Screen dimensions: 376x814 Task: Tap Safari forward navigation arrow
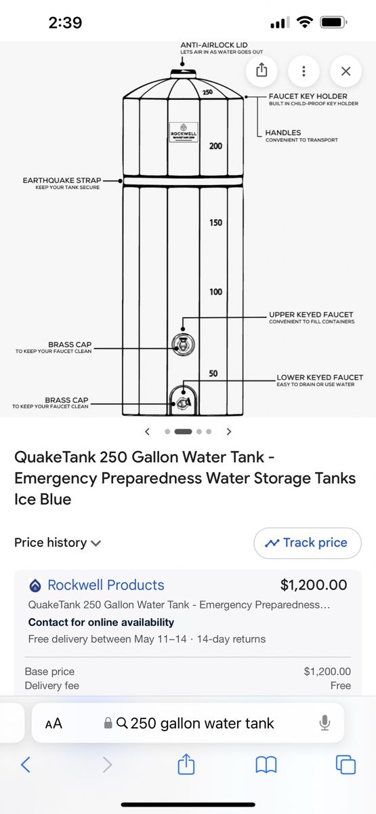tap(106, 765)
